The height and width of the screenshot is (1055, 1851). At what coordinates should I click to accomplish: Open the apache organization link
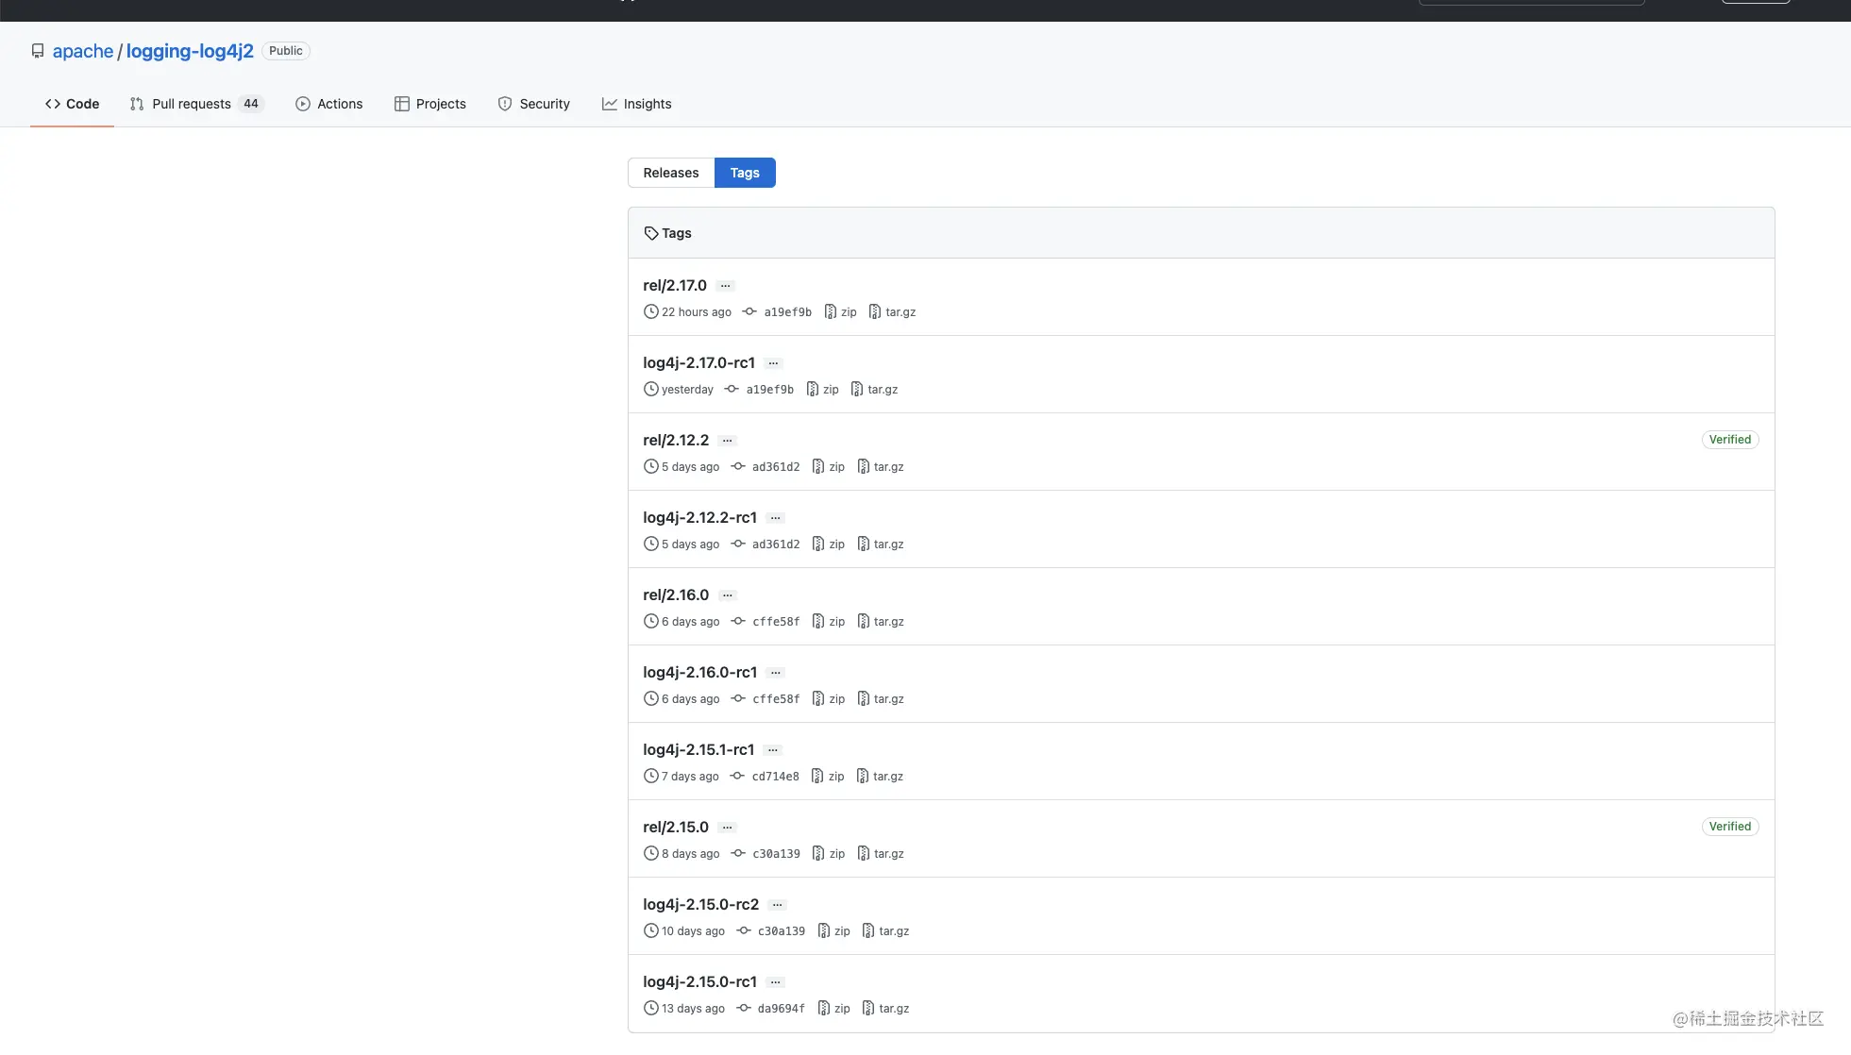83,51
